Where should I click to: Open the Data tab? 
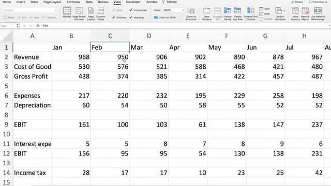tap(89, 2)
